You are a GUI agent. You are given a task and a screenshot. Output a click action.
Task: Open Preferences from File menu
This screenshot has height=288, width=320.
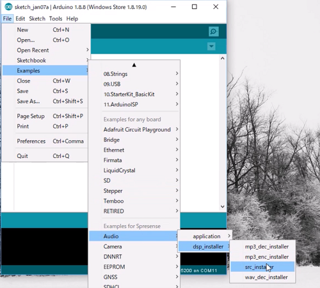[x=45, y=141]
